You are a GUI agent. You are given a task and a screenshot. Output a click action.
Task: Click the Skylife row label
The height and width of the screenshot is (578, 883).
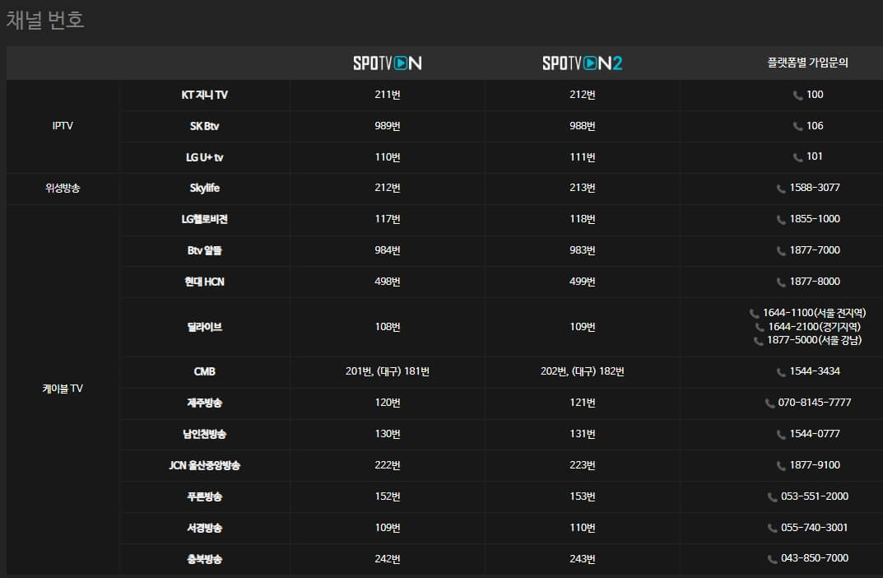204,189
